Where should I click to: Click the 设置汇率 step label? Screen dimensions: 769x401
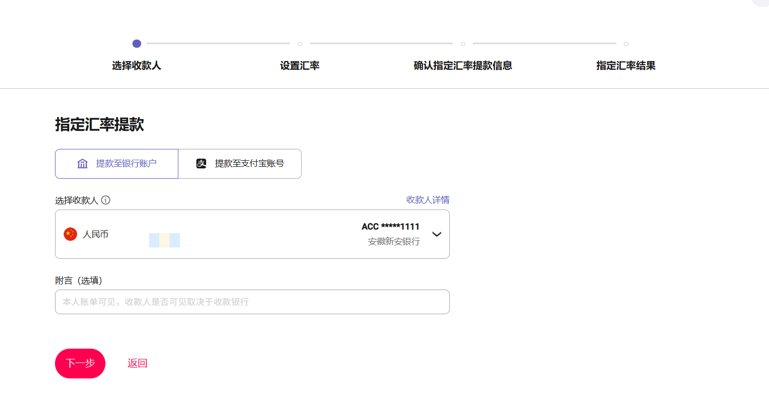click(x=300, y=66)
